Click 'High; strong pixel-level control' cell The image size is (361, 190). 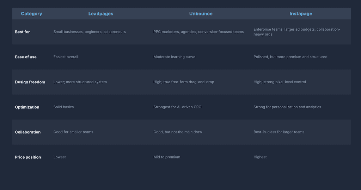[x=280, y=82]
